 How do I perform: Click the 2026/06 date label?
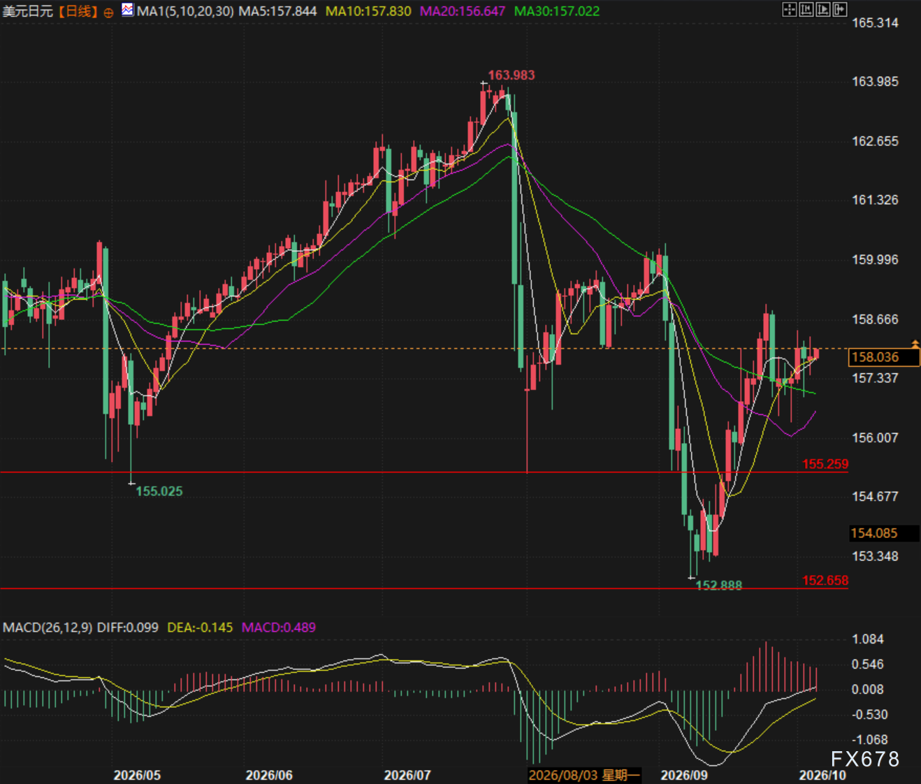269,775
